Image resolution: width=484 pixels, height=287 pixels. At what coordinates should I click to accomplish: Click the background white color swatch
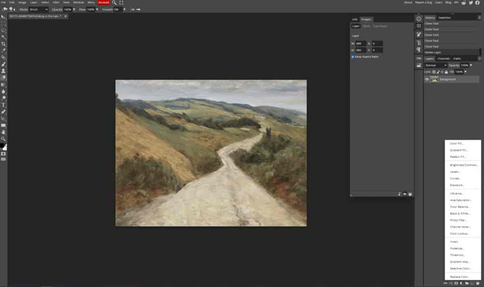(5, 148)
